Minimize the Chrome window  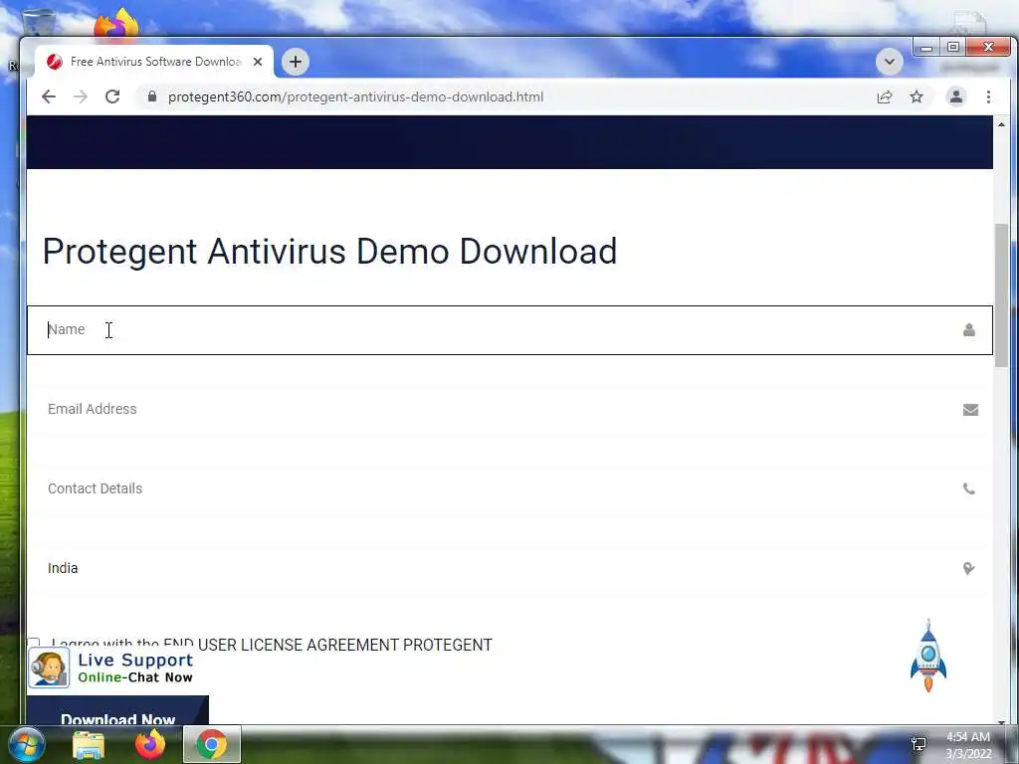(926, 48)
